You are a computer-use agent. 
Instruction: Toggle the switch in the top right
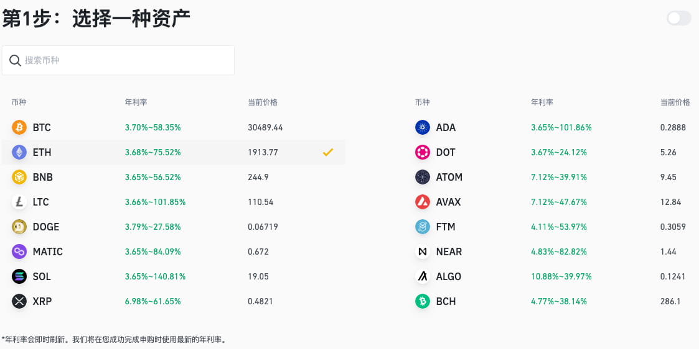tap(678, 18)
